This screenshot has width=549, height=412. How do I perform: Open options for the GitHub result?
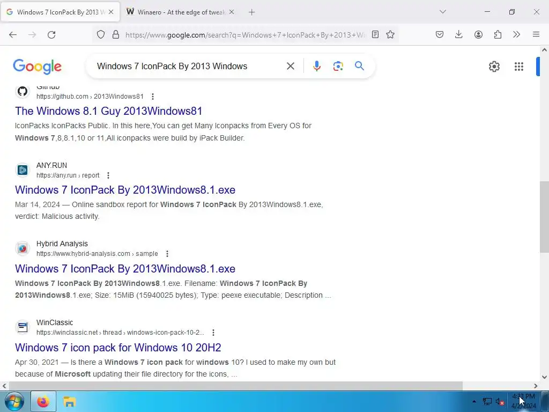pyautogui.click(x=153, y=97)
